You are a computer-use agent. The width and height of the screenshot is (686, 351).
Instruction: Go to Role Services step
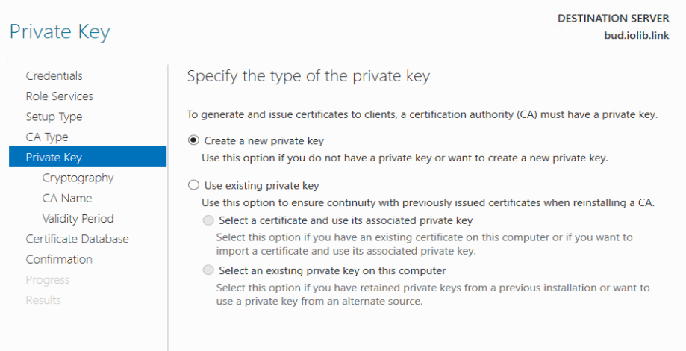click(60, 96)
